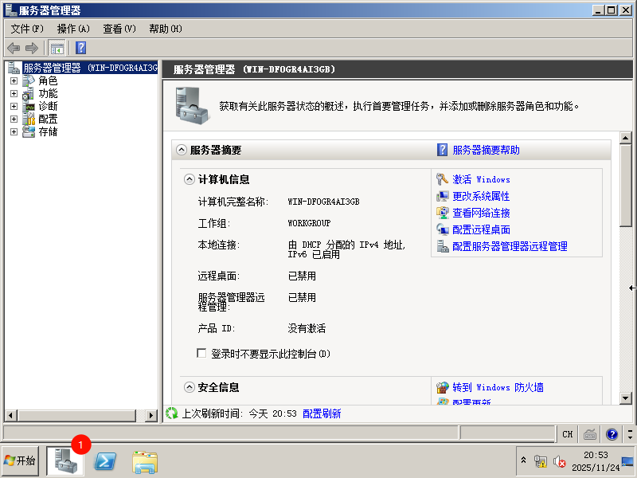637x478 pixels.
Task: Click the 存储 tree node icon
Action: (x=29, y=131)
